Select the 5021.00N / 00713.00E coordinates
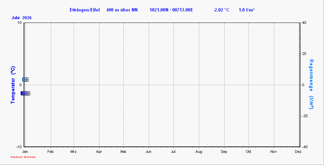 tap(171, 10)
